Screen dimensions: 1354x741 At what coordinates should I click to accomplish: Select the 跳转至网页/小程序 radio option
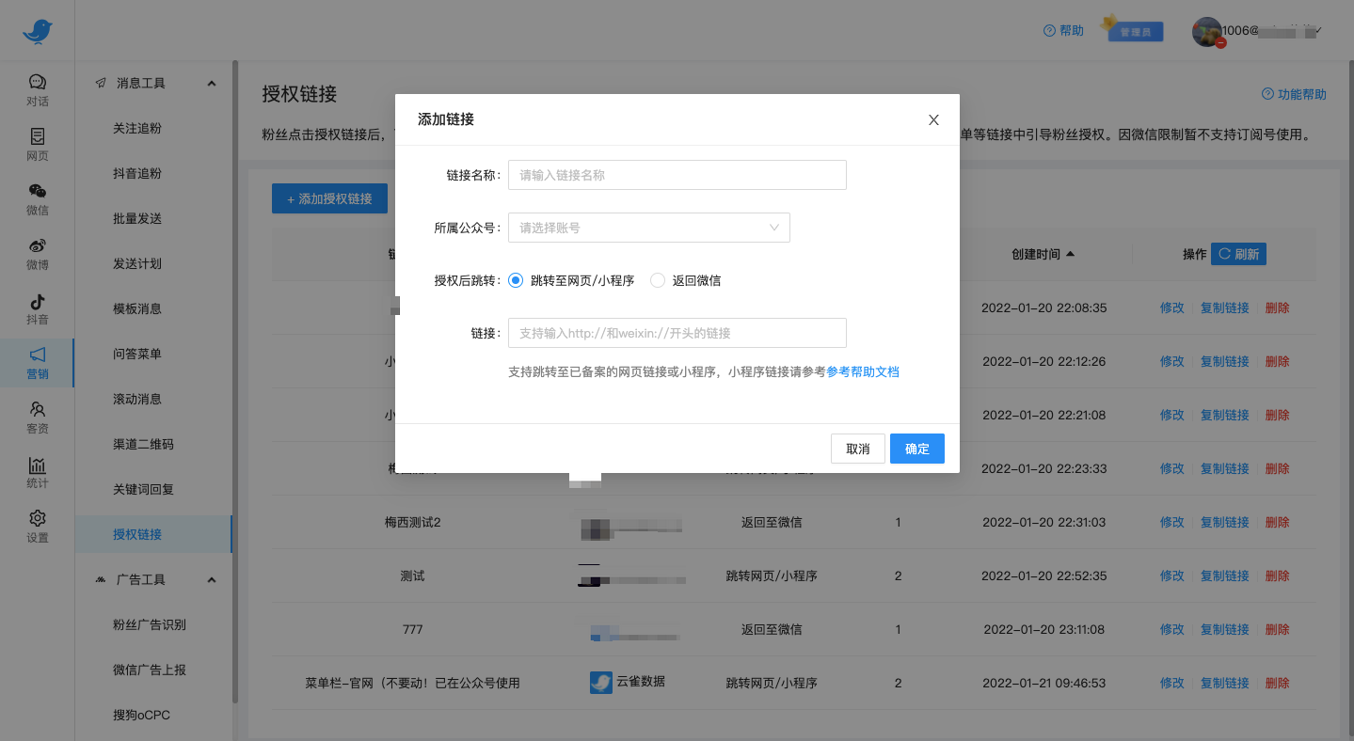pos(516,279)
